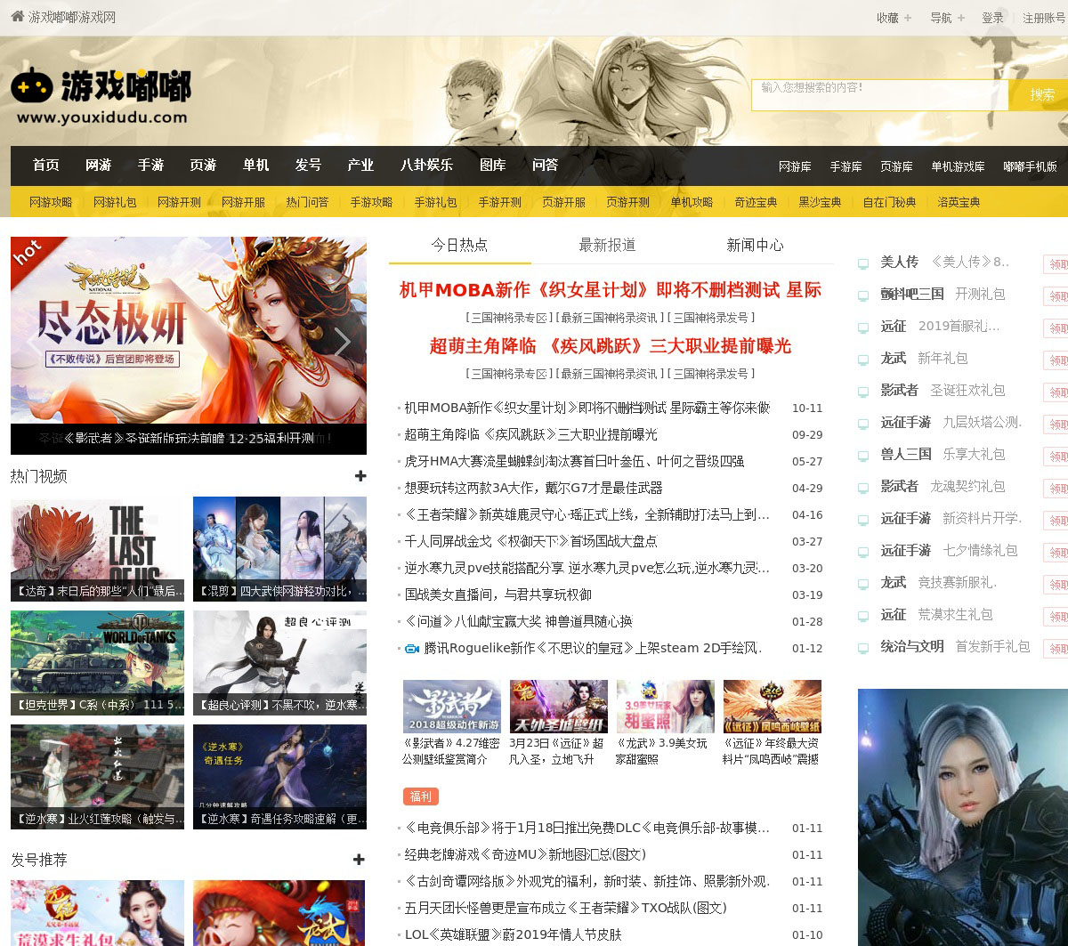Open The Last of Us video thumbnail

coord(97,549)
